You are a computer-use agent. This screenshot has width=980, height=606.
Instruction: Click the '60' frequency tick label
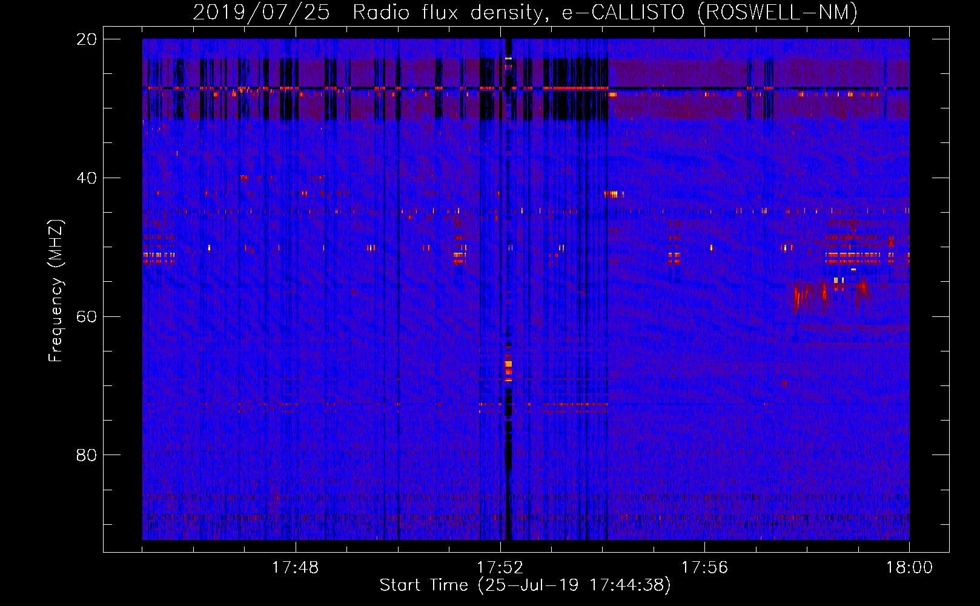click(x=87, y=316)
